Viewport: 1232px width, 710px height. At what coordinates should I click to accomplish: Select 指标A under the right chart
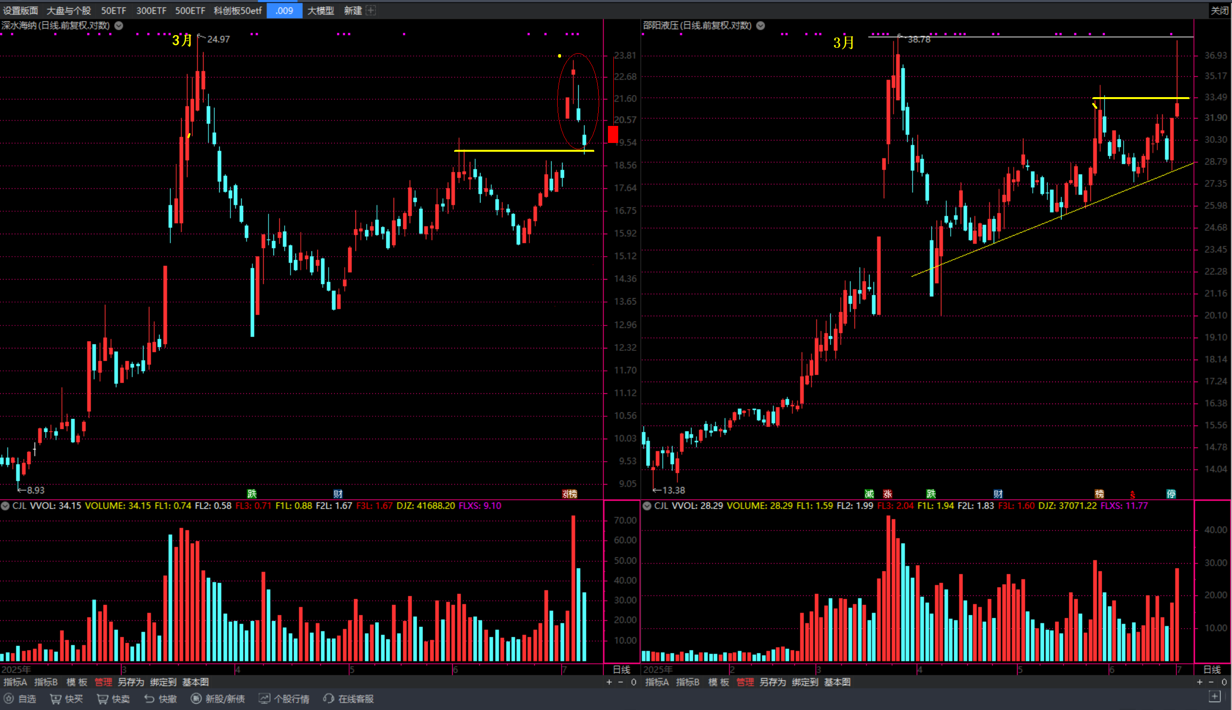click(657, 682)
